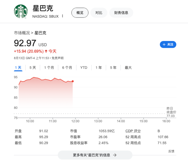
Task: Switch to the 对比 compare tab
Action: 99,13
